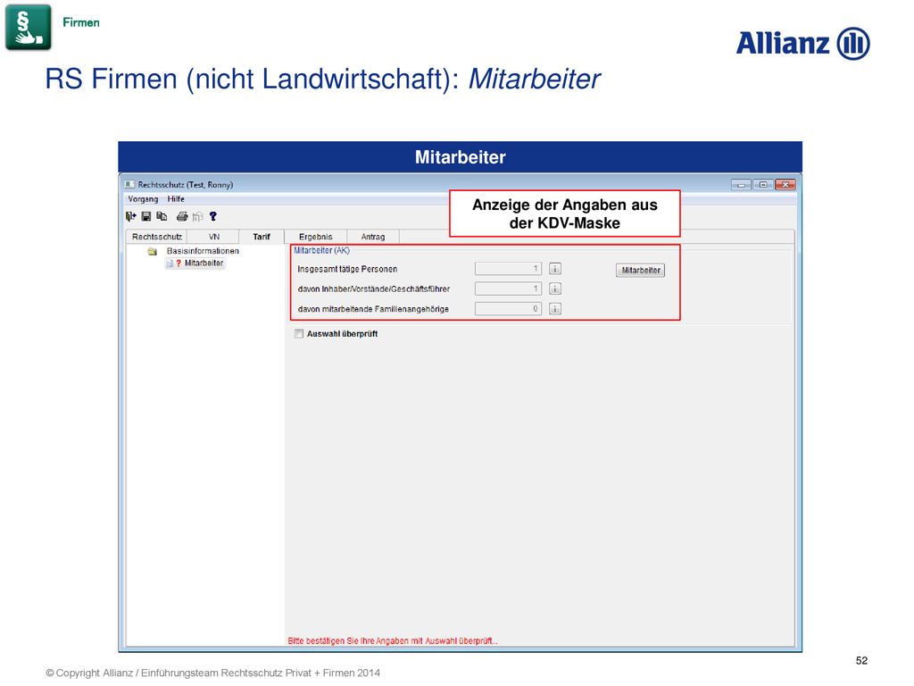The width and height of the screenshot is (914, 686).
Task: Click the label Insgesamt tätige Personen
Action: click(x=347, y=269)
